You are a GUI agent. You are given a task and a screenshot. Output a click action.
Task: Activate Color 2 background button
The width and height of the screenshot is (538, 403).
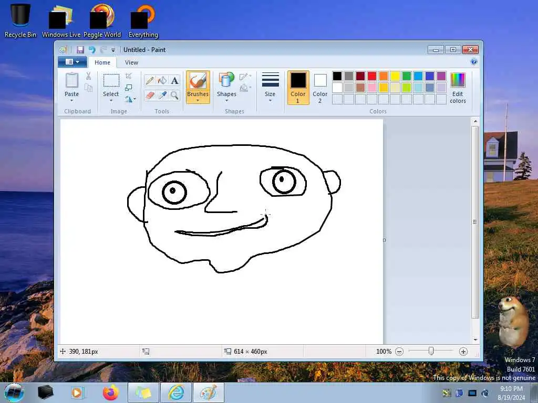[320, 88]
